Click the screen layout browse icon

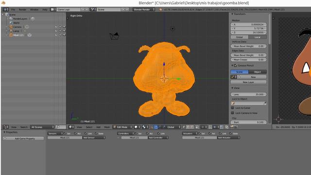point(53,9)
